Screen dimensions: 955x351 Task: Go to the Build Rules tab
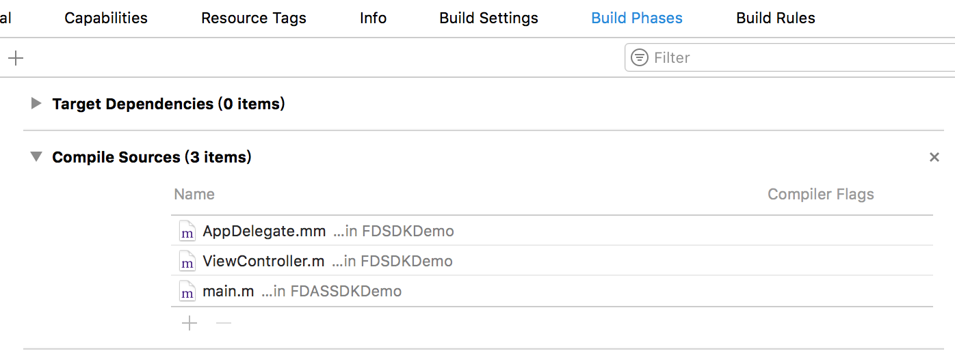776,18
